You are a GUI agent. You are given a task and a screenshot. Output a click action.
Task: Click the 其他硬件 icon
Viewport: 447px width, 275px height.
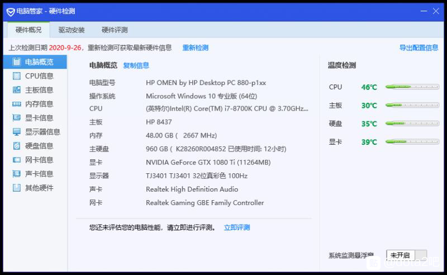click(x=17, y=188)
